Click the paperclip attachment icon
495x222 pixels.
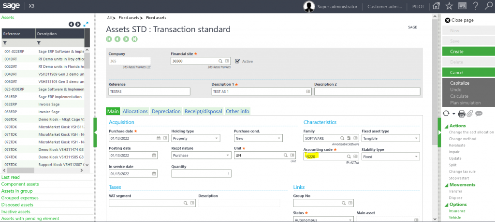[470, 114]
